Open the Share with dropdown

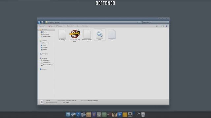pos(70,26)
